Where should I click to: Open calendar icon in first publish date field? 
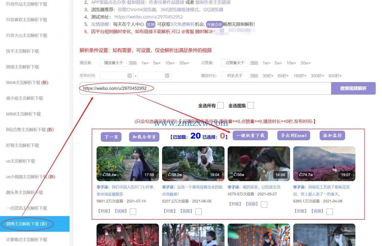click(130, 76)
